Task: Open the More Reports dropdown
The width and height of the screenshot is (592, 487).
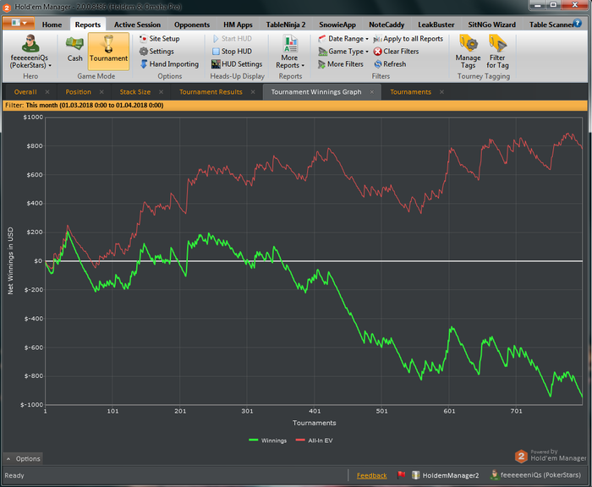Action: (290, 52)
